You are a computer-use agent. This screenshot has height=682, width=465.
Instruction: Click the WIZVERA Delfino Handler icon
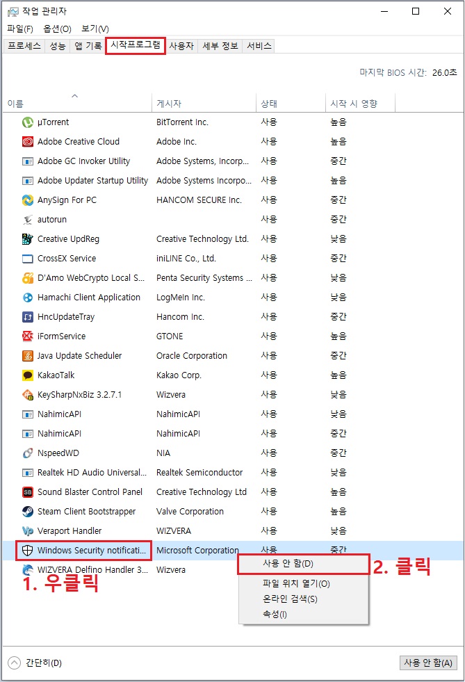[x=27, y=570]
